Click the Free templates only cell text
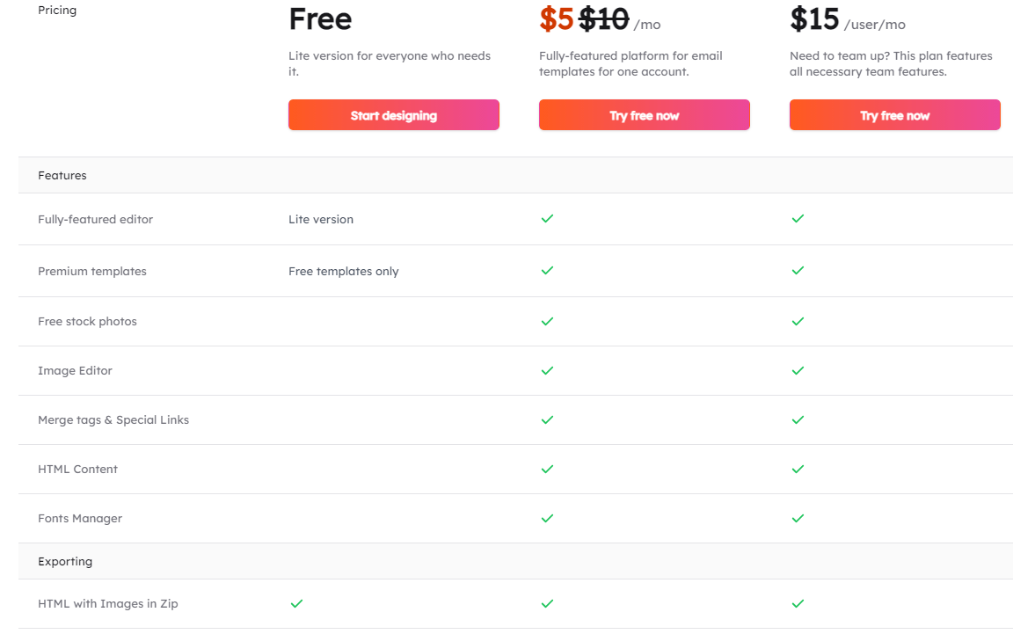The width and height of the screenshot is (1013, 634). coord(343,271)
